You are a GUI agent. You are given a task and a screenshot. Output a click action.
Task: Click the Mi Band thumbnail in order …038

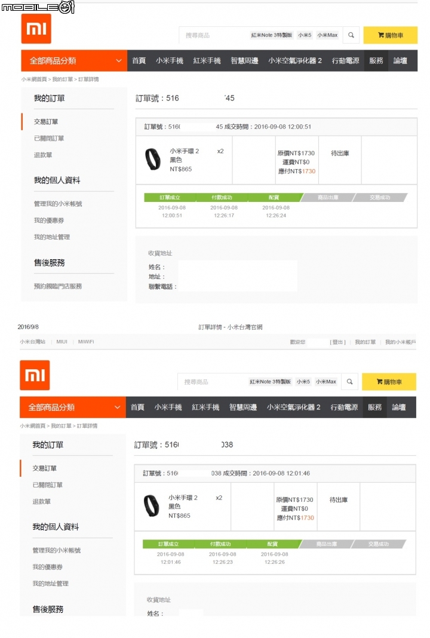tap(151, 506)
